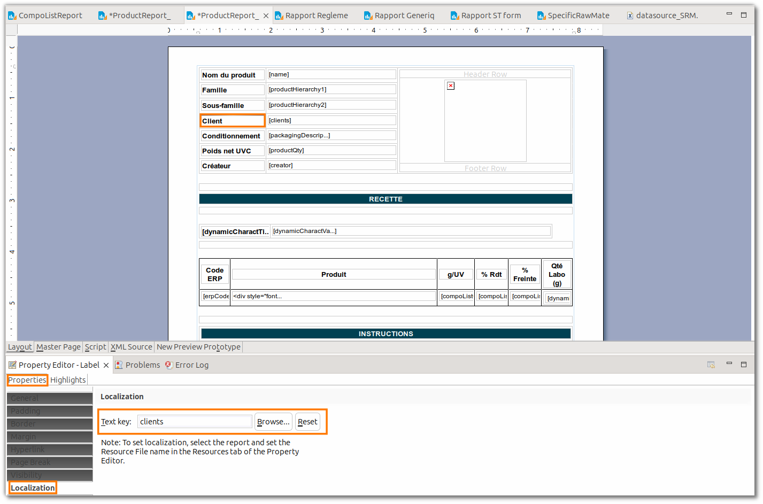Close the active *ProductReport_ editor tab
Viewport: 763px width, 504px height.
(266, 16)
